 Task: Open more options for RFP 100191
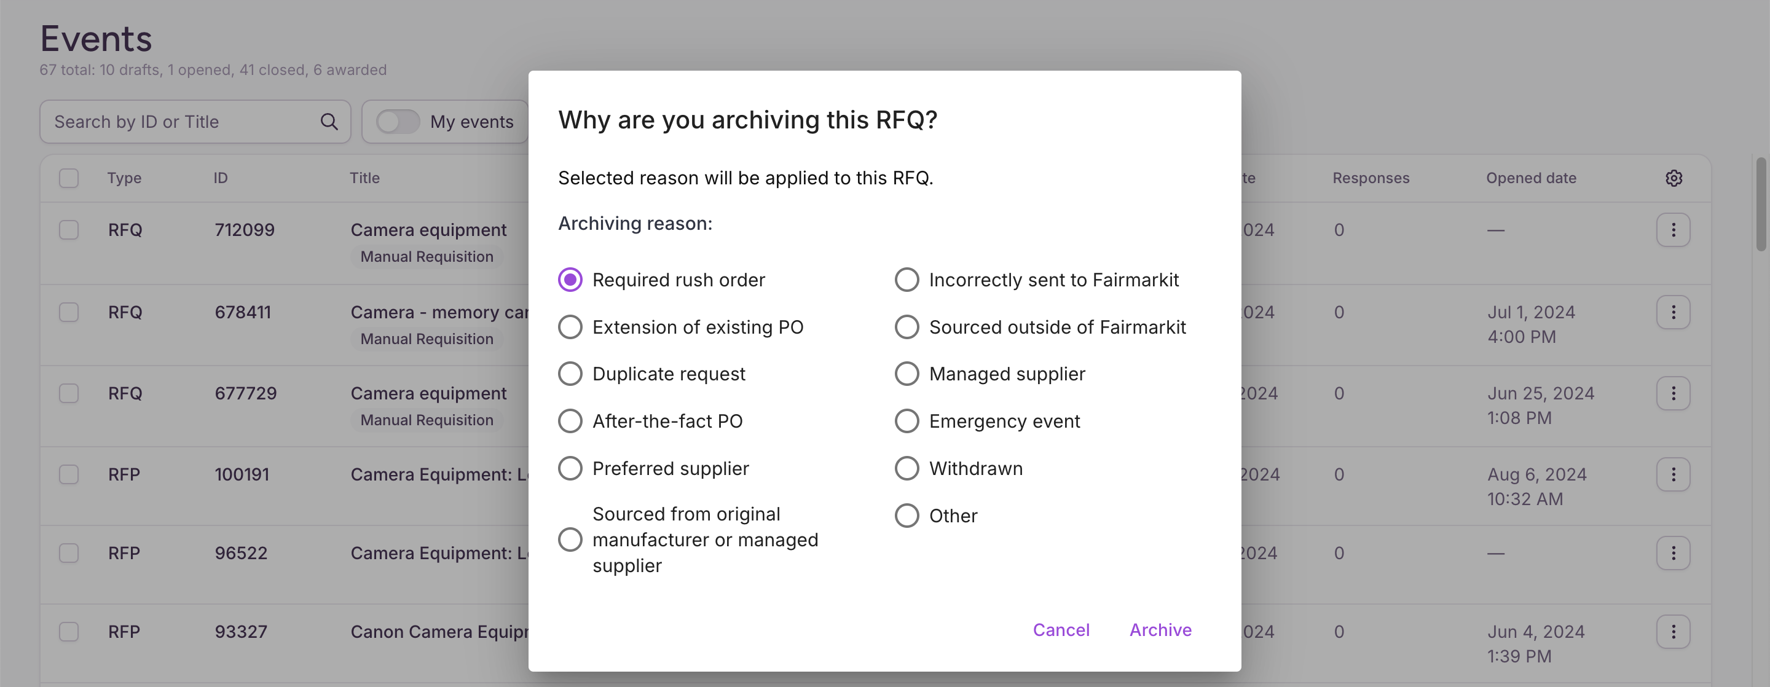(x=1673, y=474)
